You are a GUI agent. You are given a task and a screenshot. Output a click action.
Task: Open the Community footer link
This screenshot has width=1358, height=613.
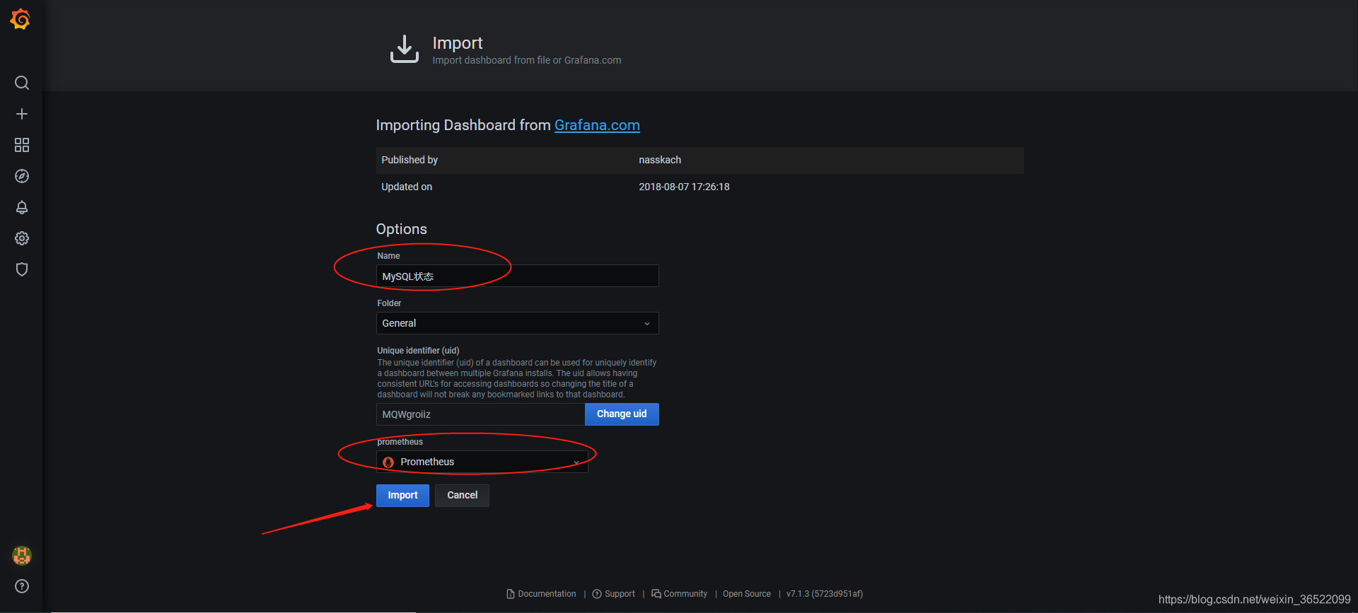click(680, 594)
